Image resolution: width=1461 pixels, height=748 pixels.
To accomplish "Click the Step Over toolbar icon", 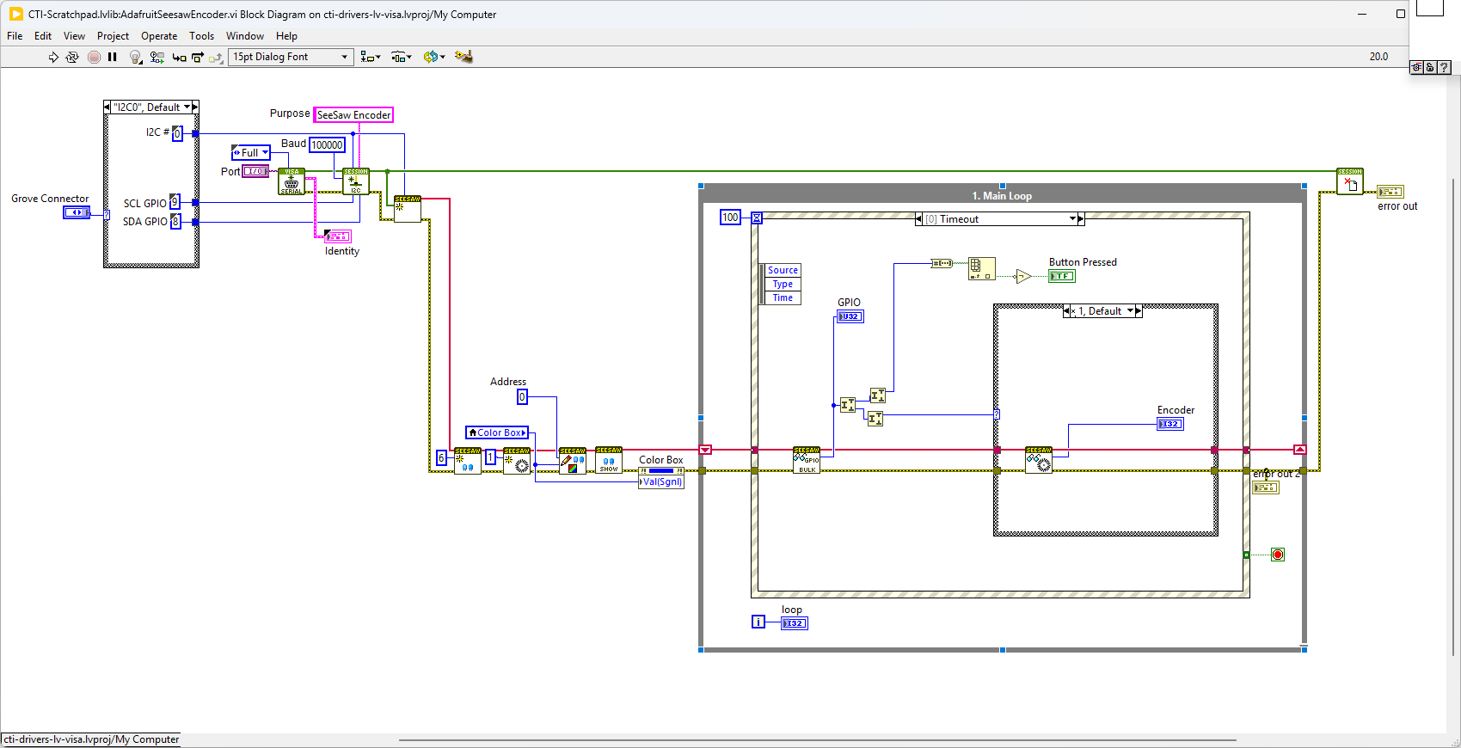I will [198, 57].
